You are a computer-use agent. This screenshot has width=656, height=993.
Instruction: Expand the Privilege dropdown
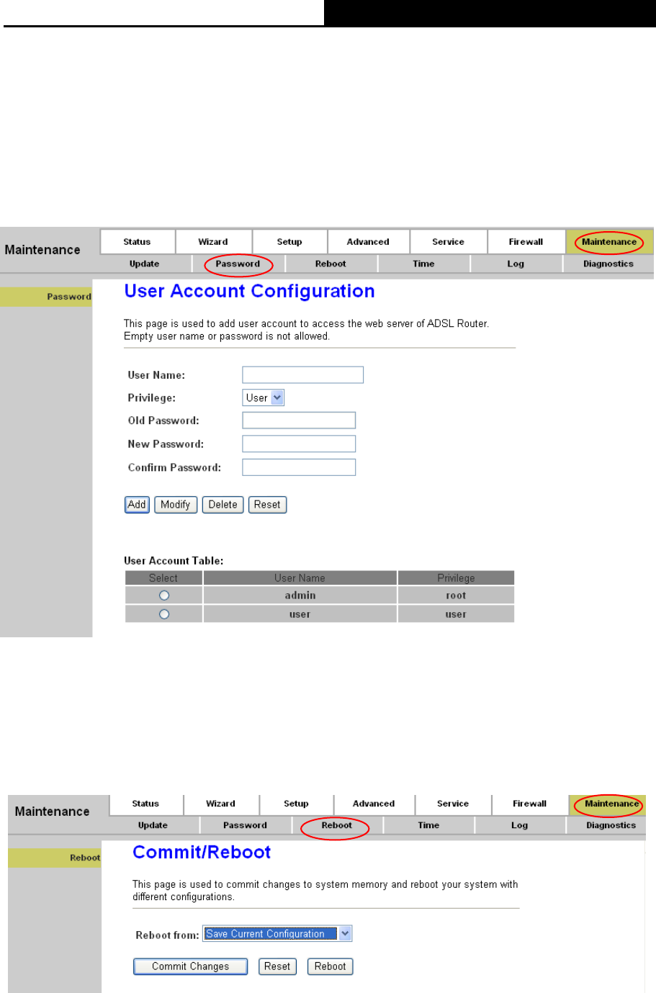pos(264,397)
